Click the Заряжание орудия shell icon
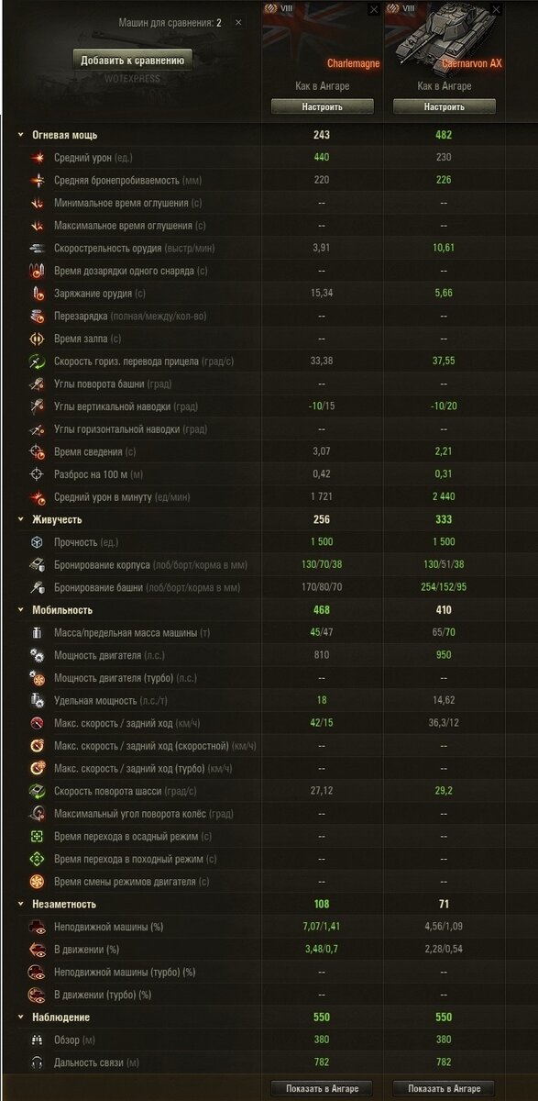 coord(38,294)
